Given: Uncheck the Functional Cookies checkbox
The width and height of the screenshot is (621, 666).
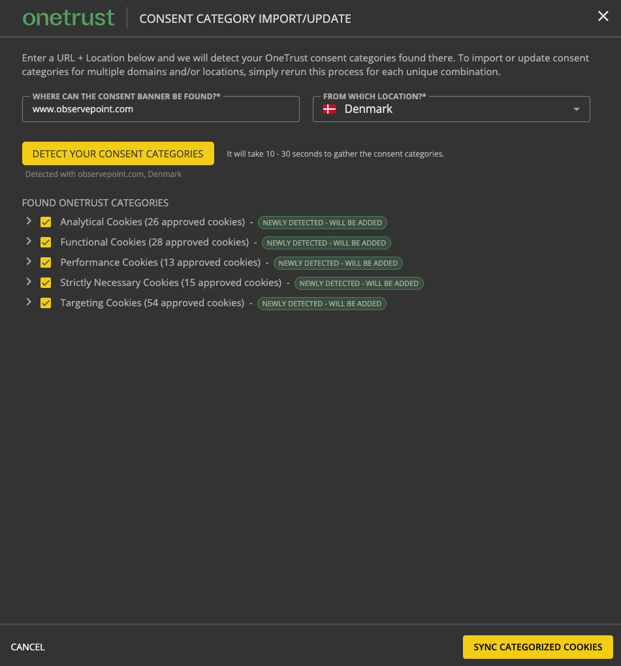Looking at the screenshot, I should pyautogui.click(x=46, y=242).
